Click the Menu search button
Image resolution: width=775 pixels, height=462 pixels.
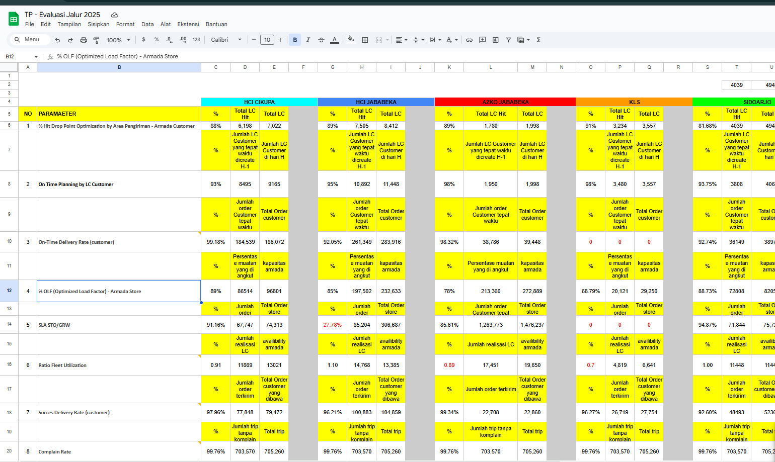pos(29,40)
